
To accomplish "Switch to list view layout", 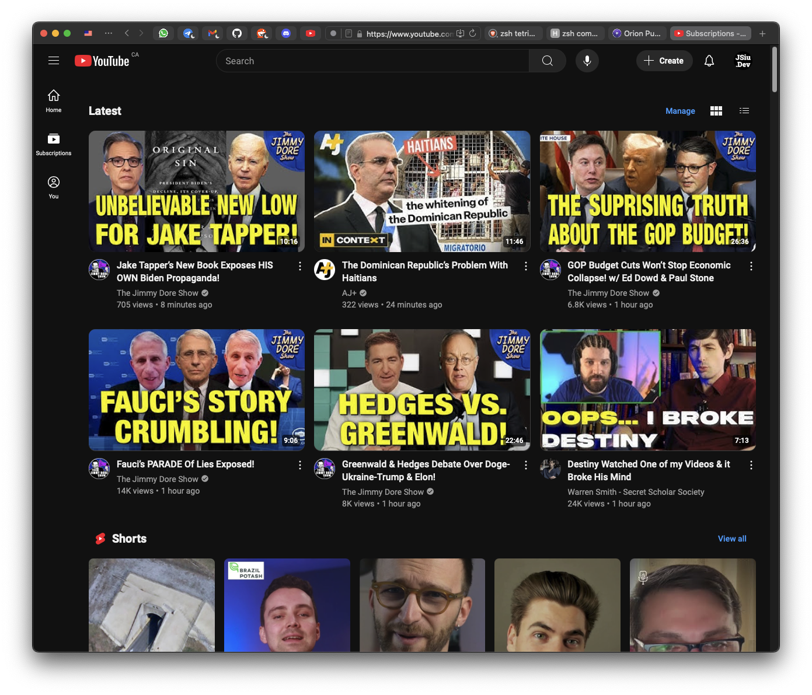I will [744, 110].
